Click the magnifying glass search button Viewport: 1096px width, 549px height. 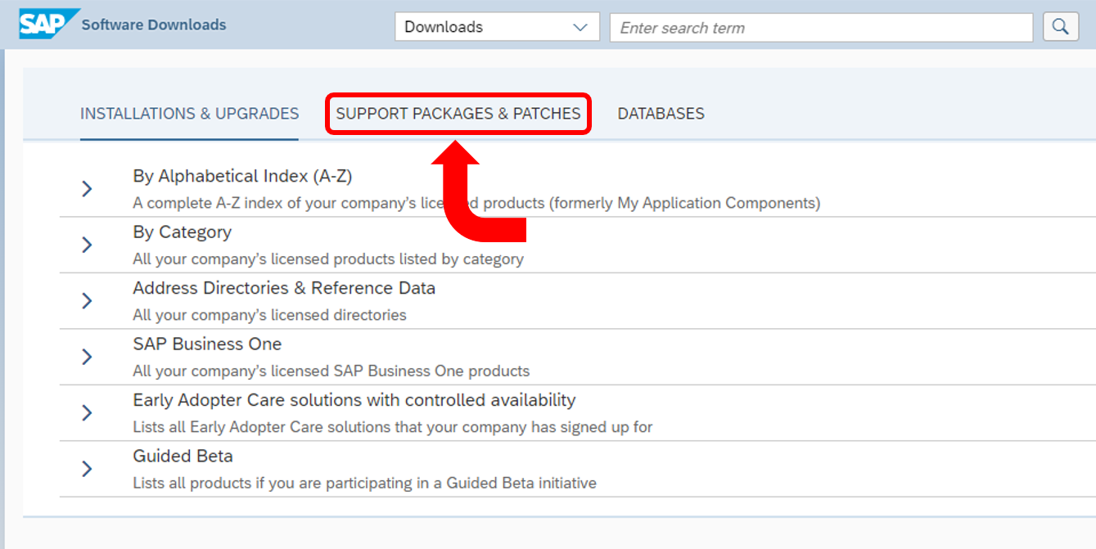(1060, 27)
